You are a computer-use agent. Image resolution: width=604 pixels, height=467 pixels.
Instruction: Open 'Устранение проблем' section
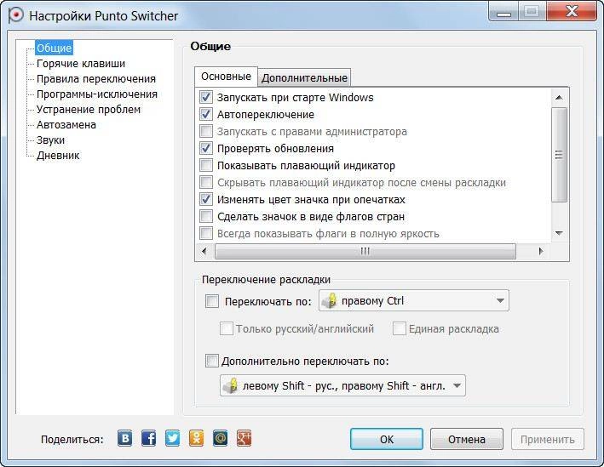coord(89,110)
